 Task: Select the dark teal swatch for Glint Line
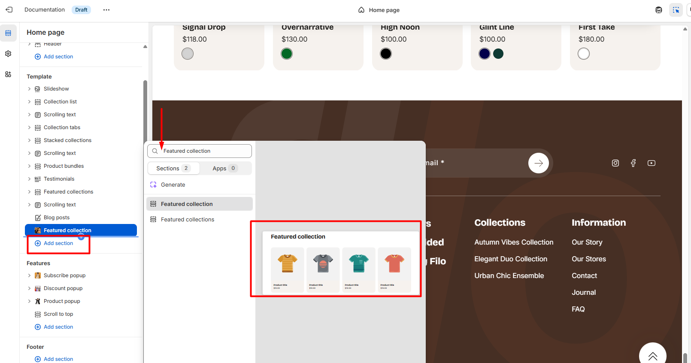pyautogui.click(x=498, y=54)
